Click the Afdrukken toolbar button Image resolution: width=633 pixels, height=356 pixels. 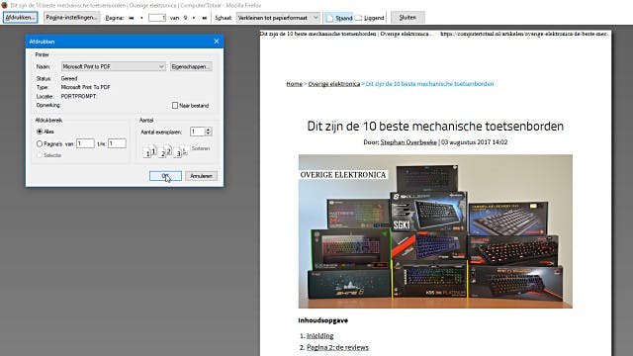(x=20, y=18)
